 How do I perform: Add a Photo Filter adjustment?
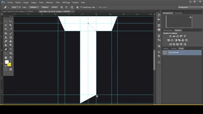click(x=179, y=40)
